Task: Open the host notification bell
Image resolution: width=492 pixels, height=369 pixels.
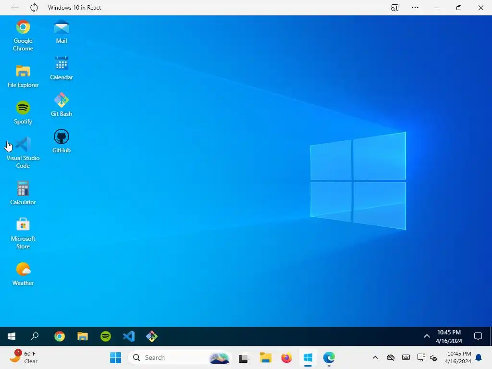Action: pos(479,357)
